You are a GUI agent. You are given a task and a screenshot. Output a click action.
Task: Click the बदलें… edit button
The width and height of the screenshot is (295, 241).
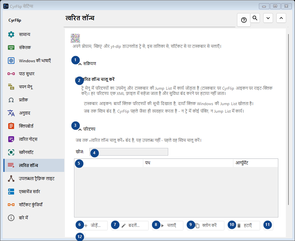pos(130,225)
